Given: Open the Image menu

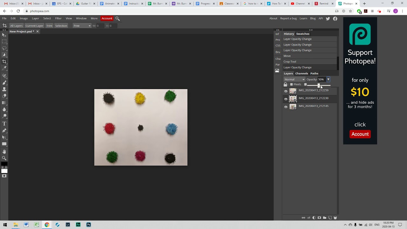Looking at the screenshot, I should 24,18.
